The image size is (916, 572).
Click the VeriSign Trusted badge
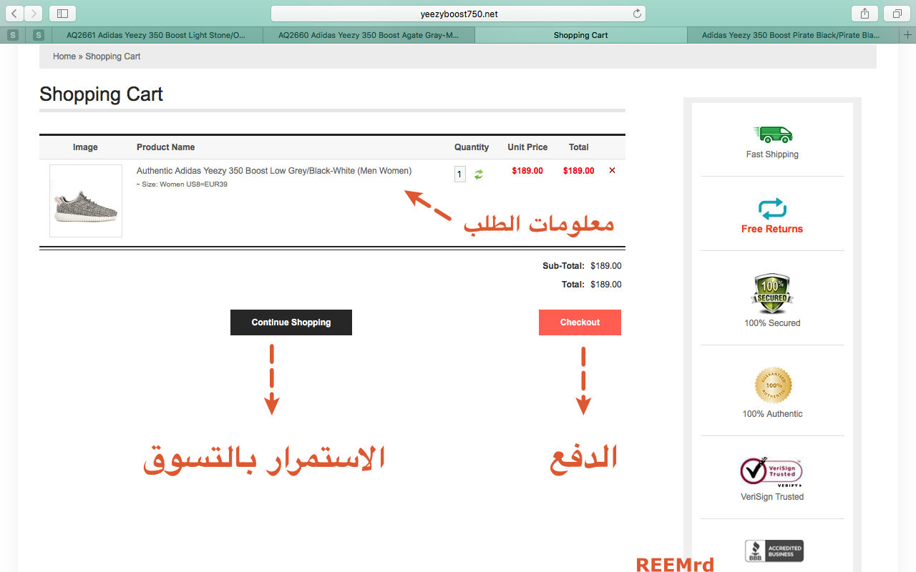pyautogui.click(x=771, y=472)
